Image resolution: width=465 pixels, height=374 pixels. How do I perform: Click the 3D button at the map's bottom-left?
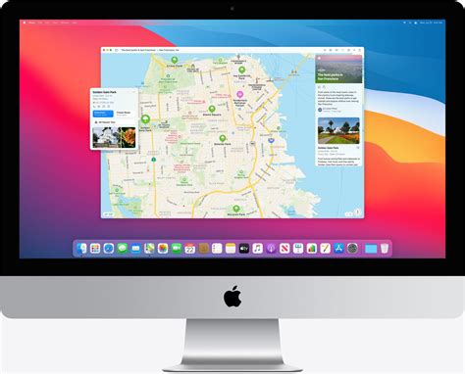[108, 214]
